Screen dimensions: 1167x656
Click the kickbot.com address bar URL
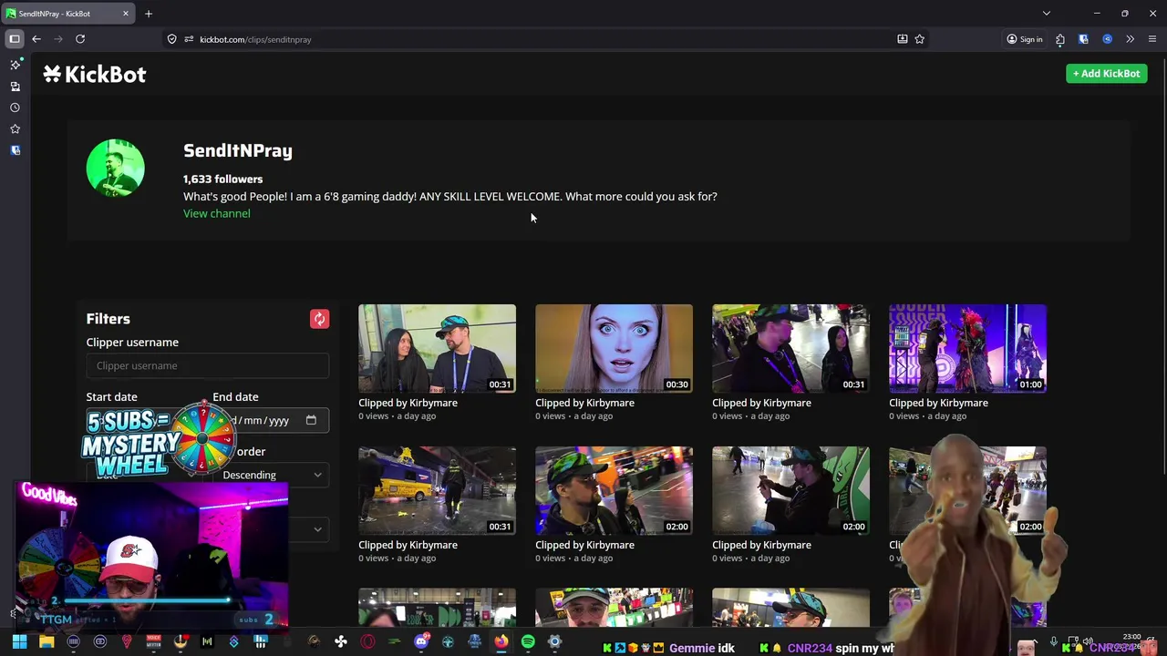coord(255,39)
